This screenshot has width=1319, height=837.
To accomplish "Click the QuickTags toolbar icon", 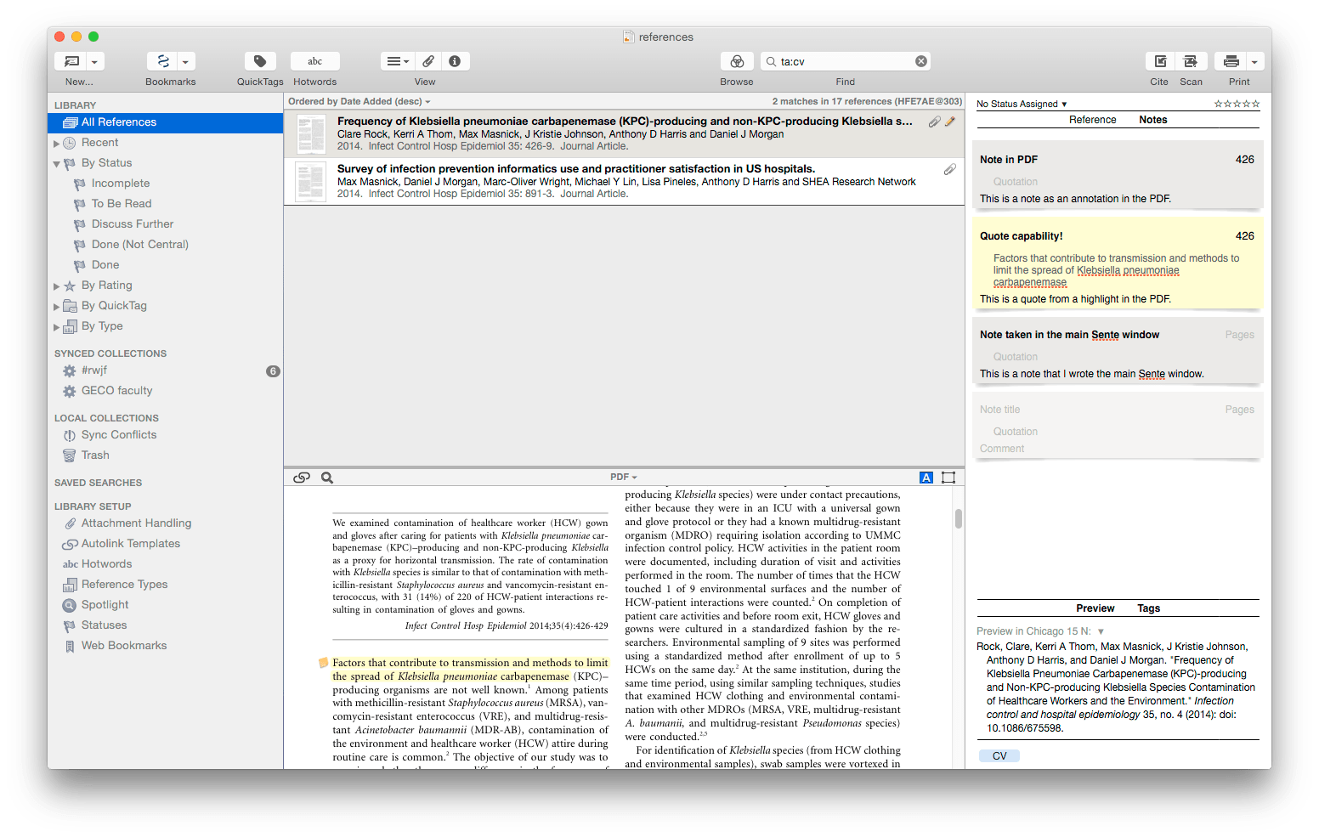I will [260, 60].
